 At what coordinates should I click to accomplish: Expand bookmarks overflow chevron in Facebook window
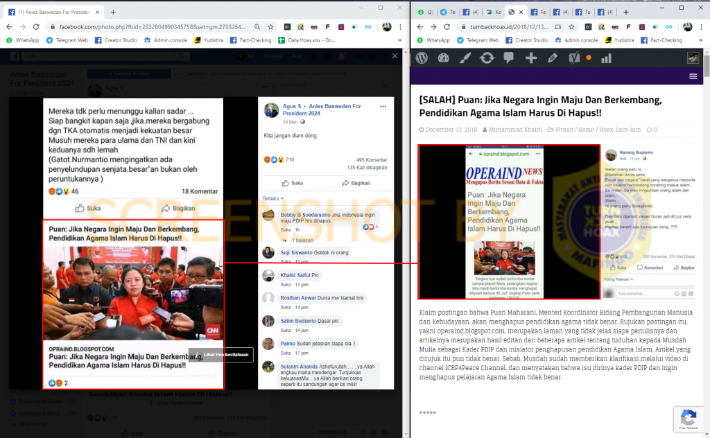399,40
